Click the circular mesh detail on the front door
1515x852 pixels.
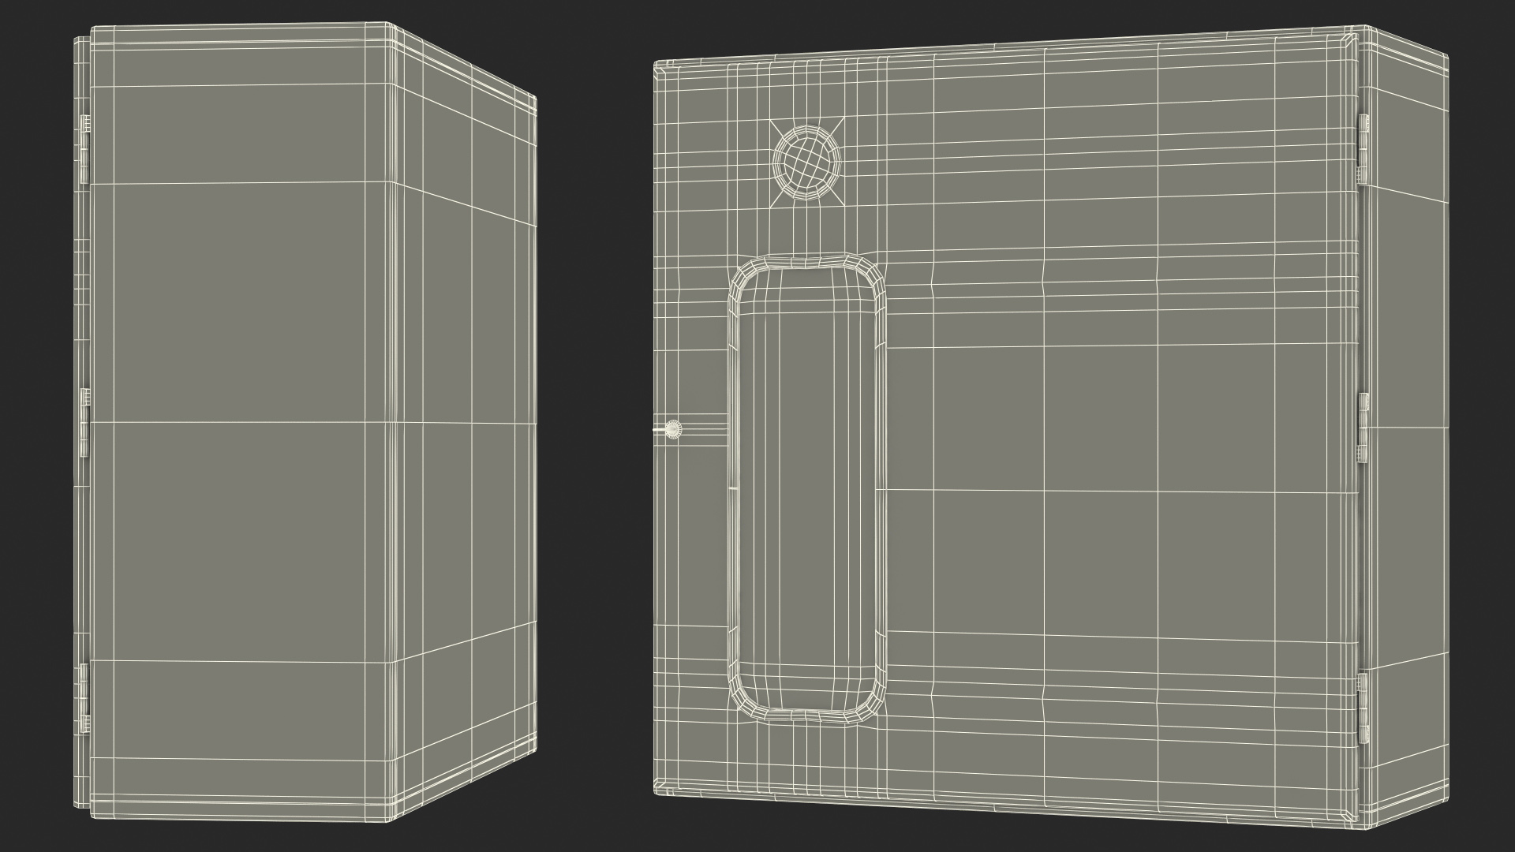(x=807, y=162)
